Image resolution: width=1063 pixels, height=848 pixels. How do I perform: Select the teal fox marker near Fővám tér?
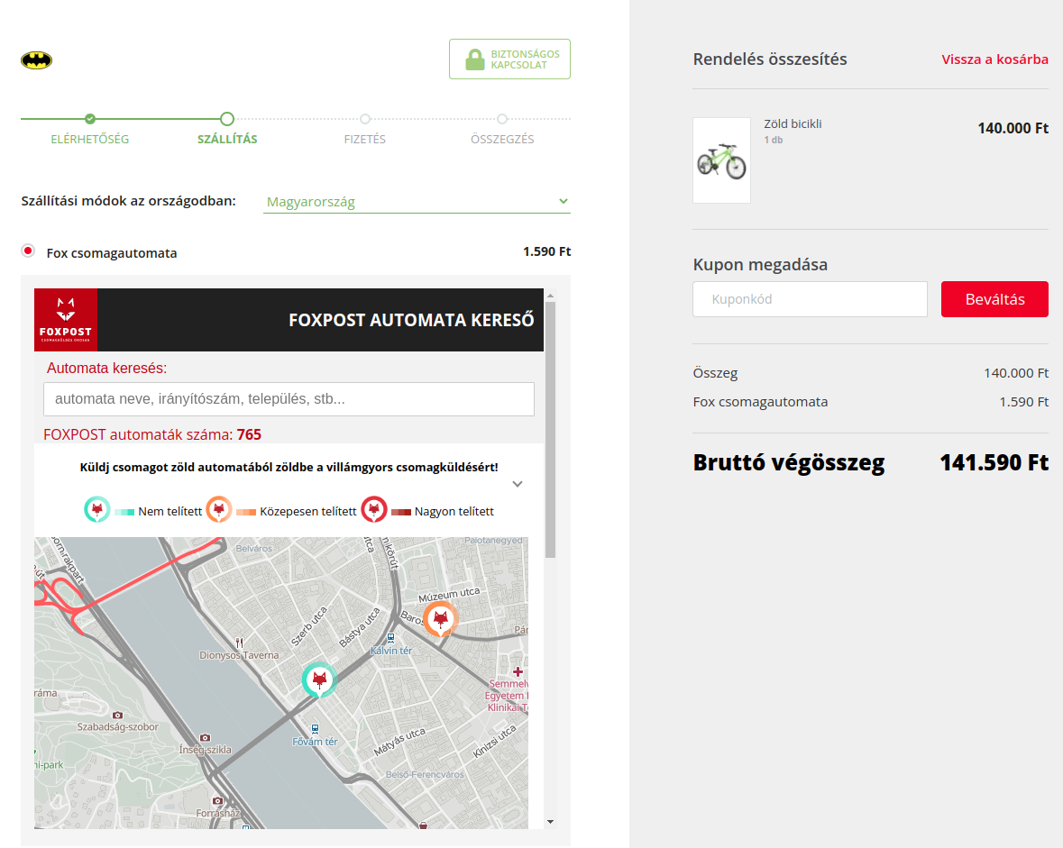click(x=319, y=679)
